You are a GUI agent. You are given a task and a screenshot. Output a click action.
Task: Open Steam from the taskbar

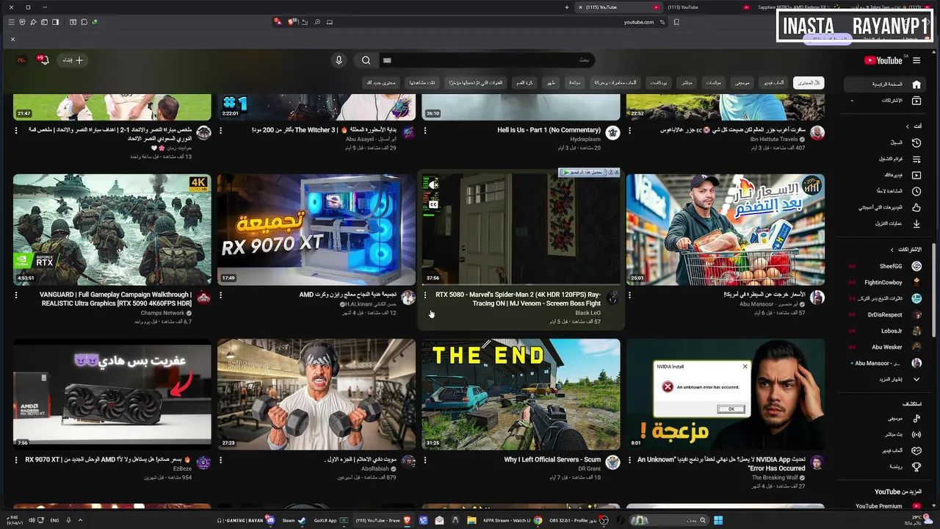[294, 520]
